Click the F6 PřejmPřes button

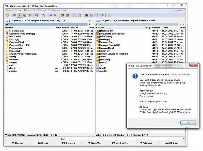coord(94,143)
